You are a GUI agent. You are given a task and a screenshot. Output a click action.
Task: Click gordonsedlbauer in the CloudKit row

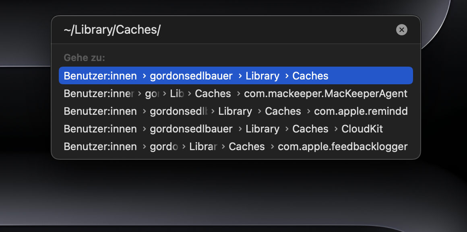click(x=191, y=129)
